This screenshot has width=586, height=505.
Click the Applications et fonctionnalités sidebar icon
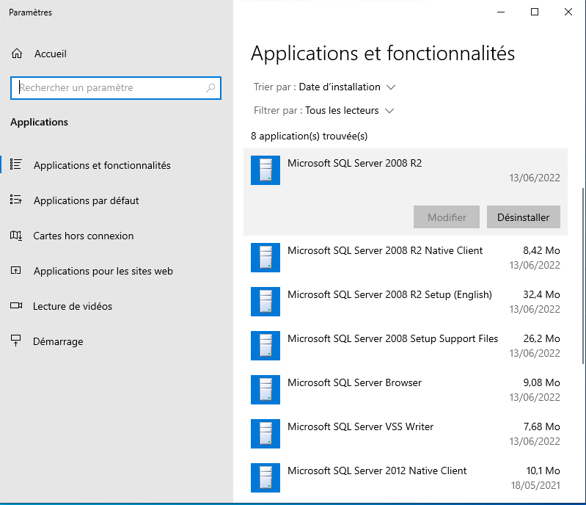click(15, 164)
